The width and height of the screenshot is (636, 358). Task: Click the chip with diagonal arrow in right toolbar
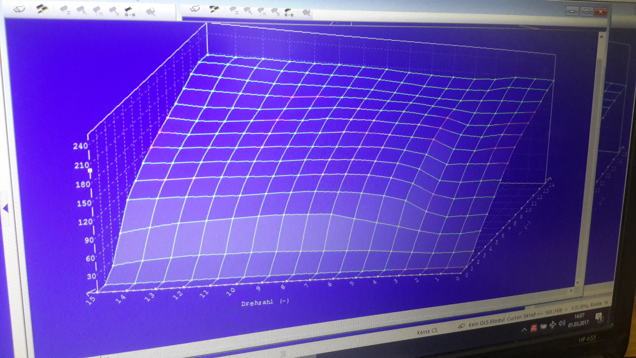(x=275, y=12)
